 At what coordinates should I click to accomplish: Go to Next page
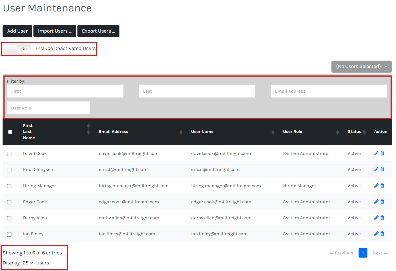pos(380,253)
